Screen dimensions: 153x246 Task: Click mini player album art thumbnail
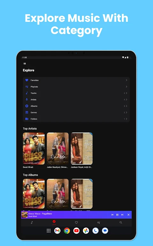click(25, 215)
